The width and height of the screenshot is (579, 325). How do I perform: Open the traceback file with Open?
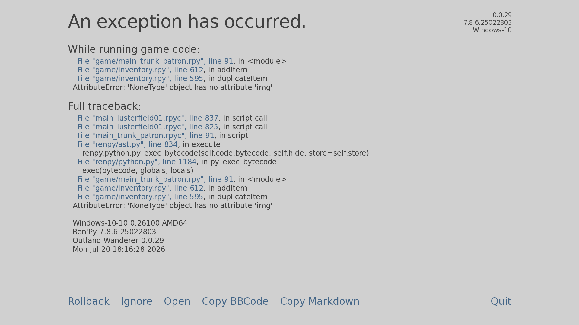coord(177,301)
